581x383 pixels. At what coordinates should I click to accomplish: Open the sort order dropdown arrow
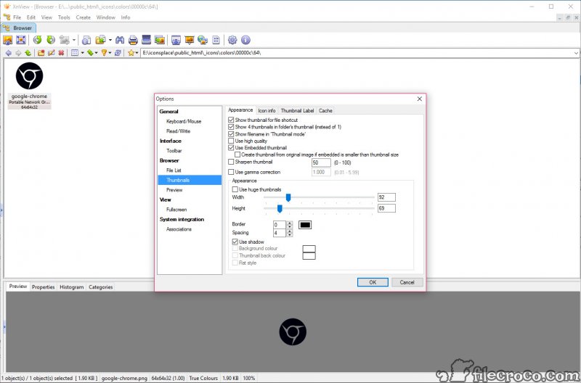pyautogui.click(x=97, y=53)
